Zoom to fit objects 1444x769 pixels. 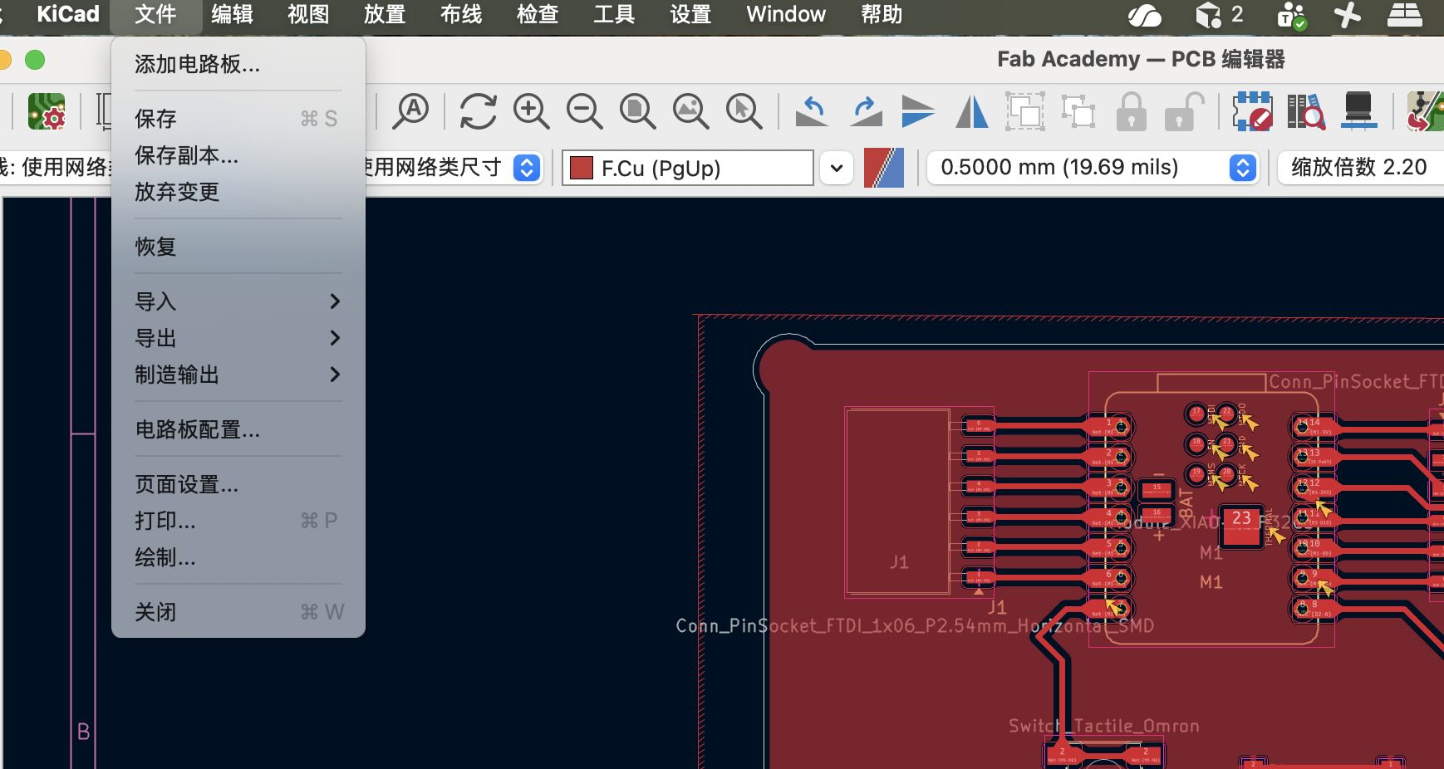point(691,111)
